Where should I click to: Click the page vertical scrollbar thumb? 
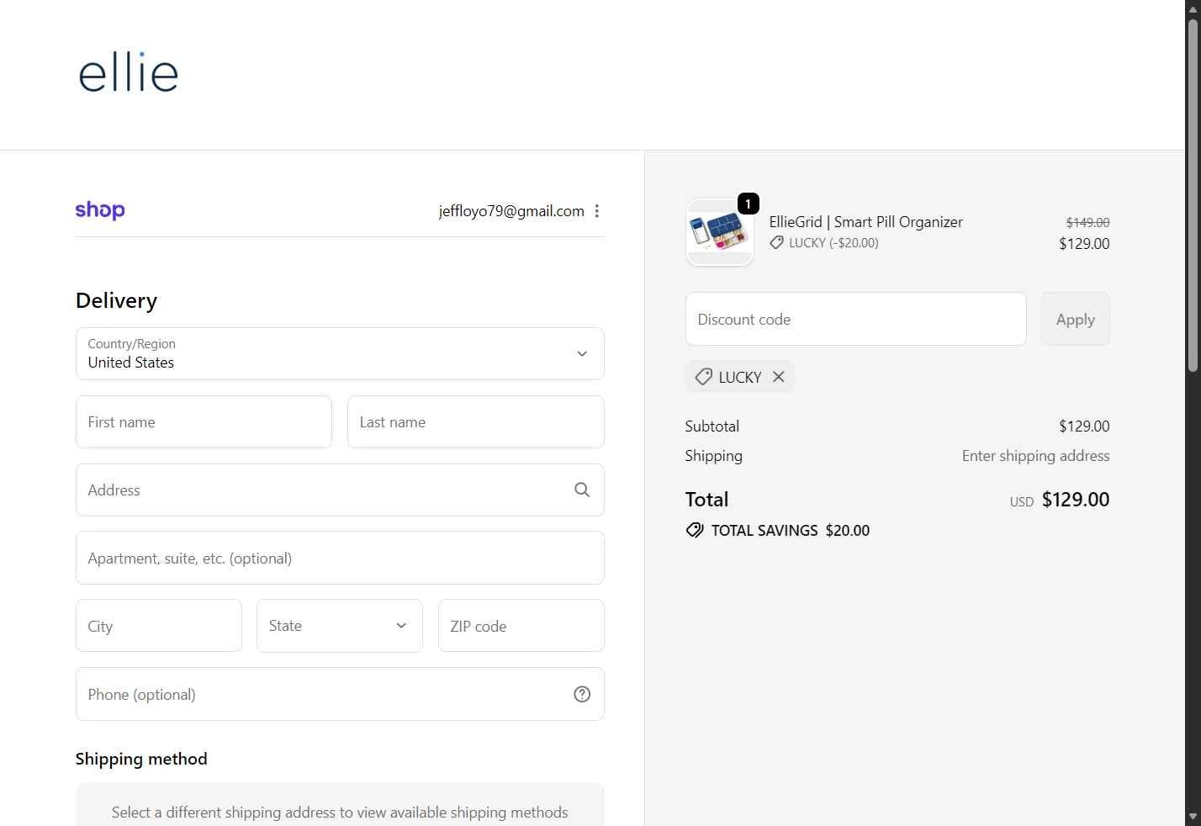point(1193,195)
